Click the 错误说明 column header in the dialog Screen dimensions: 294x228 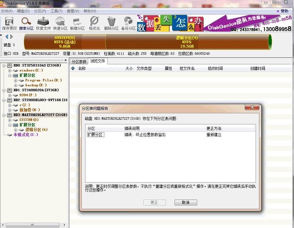click(x=163, y=128)
